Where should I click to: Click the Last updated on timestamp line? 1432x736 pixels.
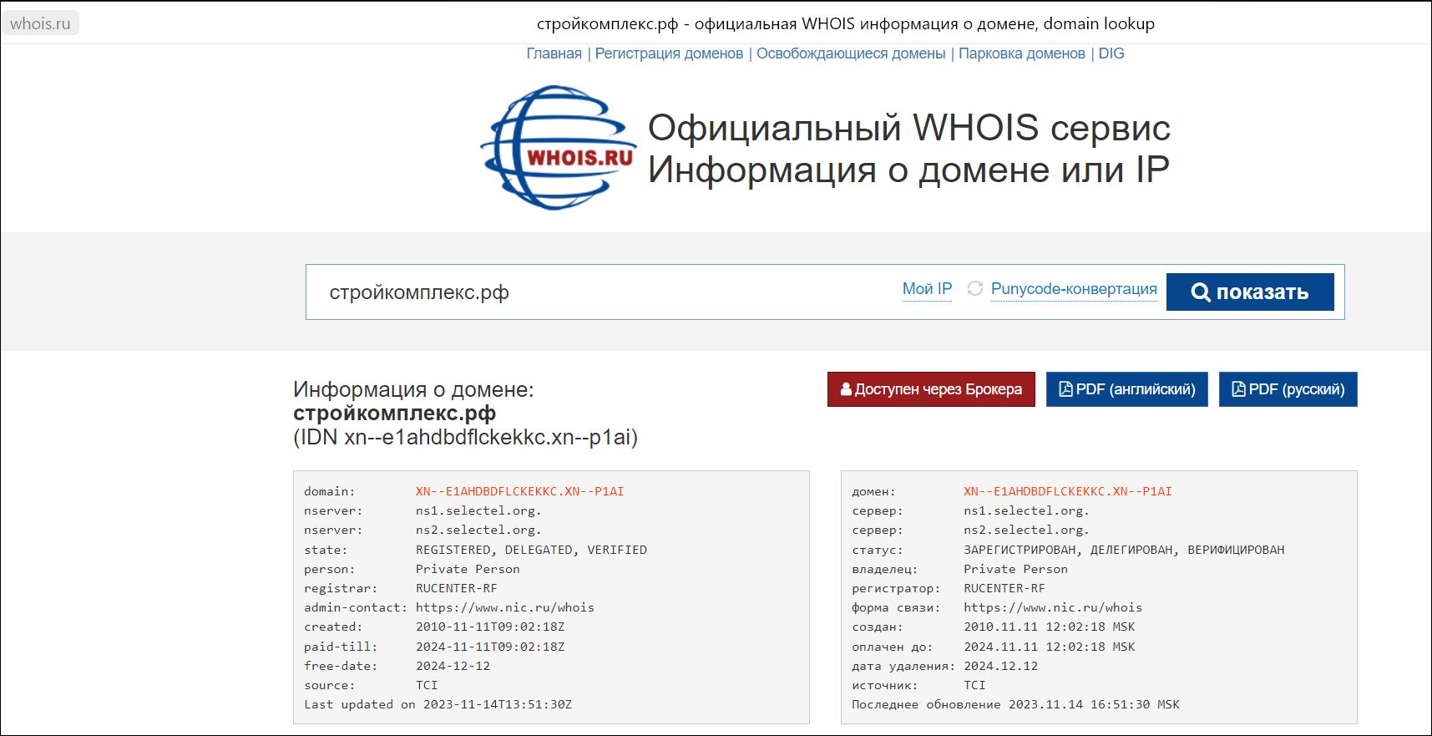(x=438, y=704)
